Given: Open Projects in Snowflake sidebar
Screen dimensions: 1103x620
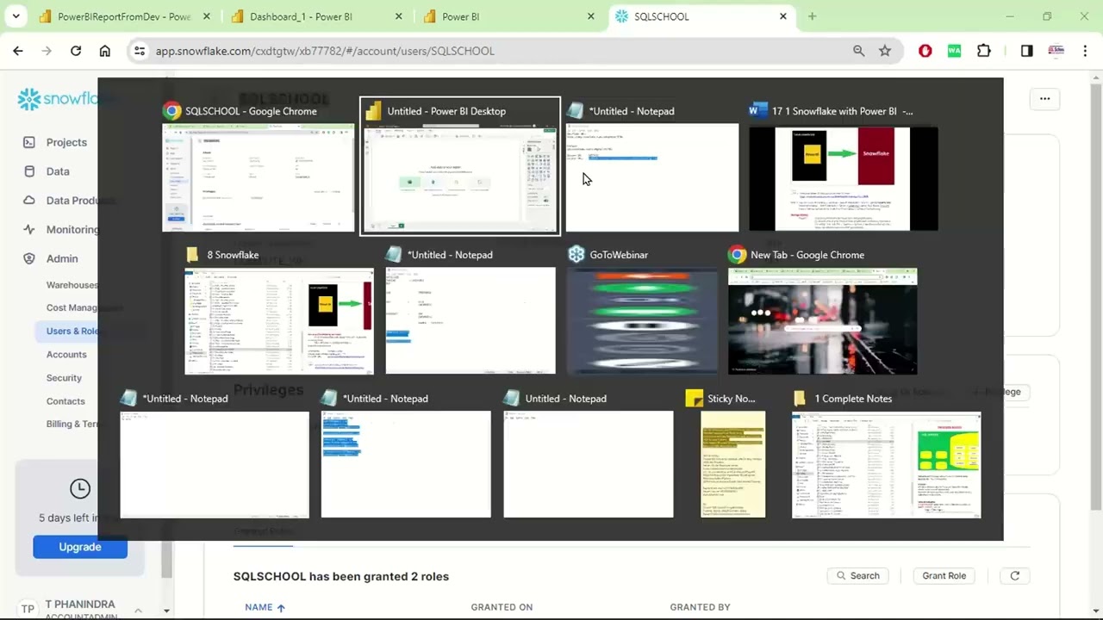Looking at the screenshot, I should (66, 142).
